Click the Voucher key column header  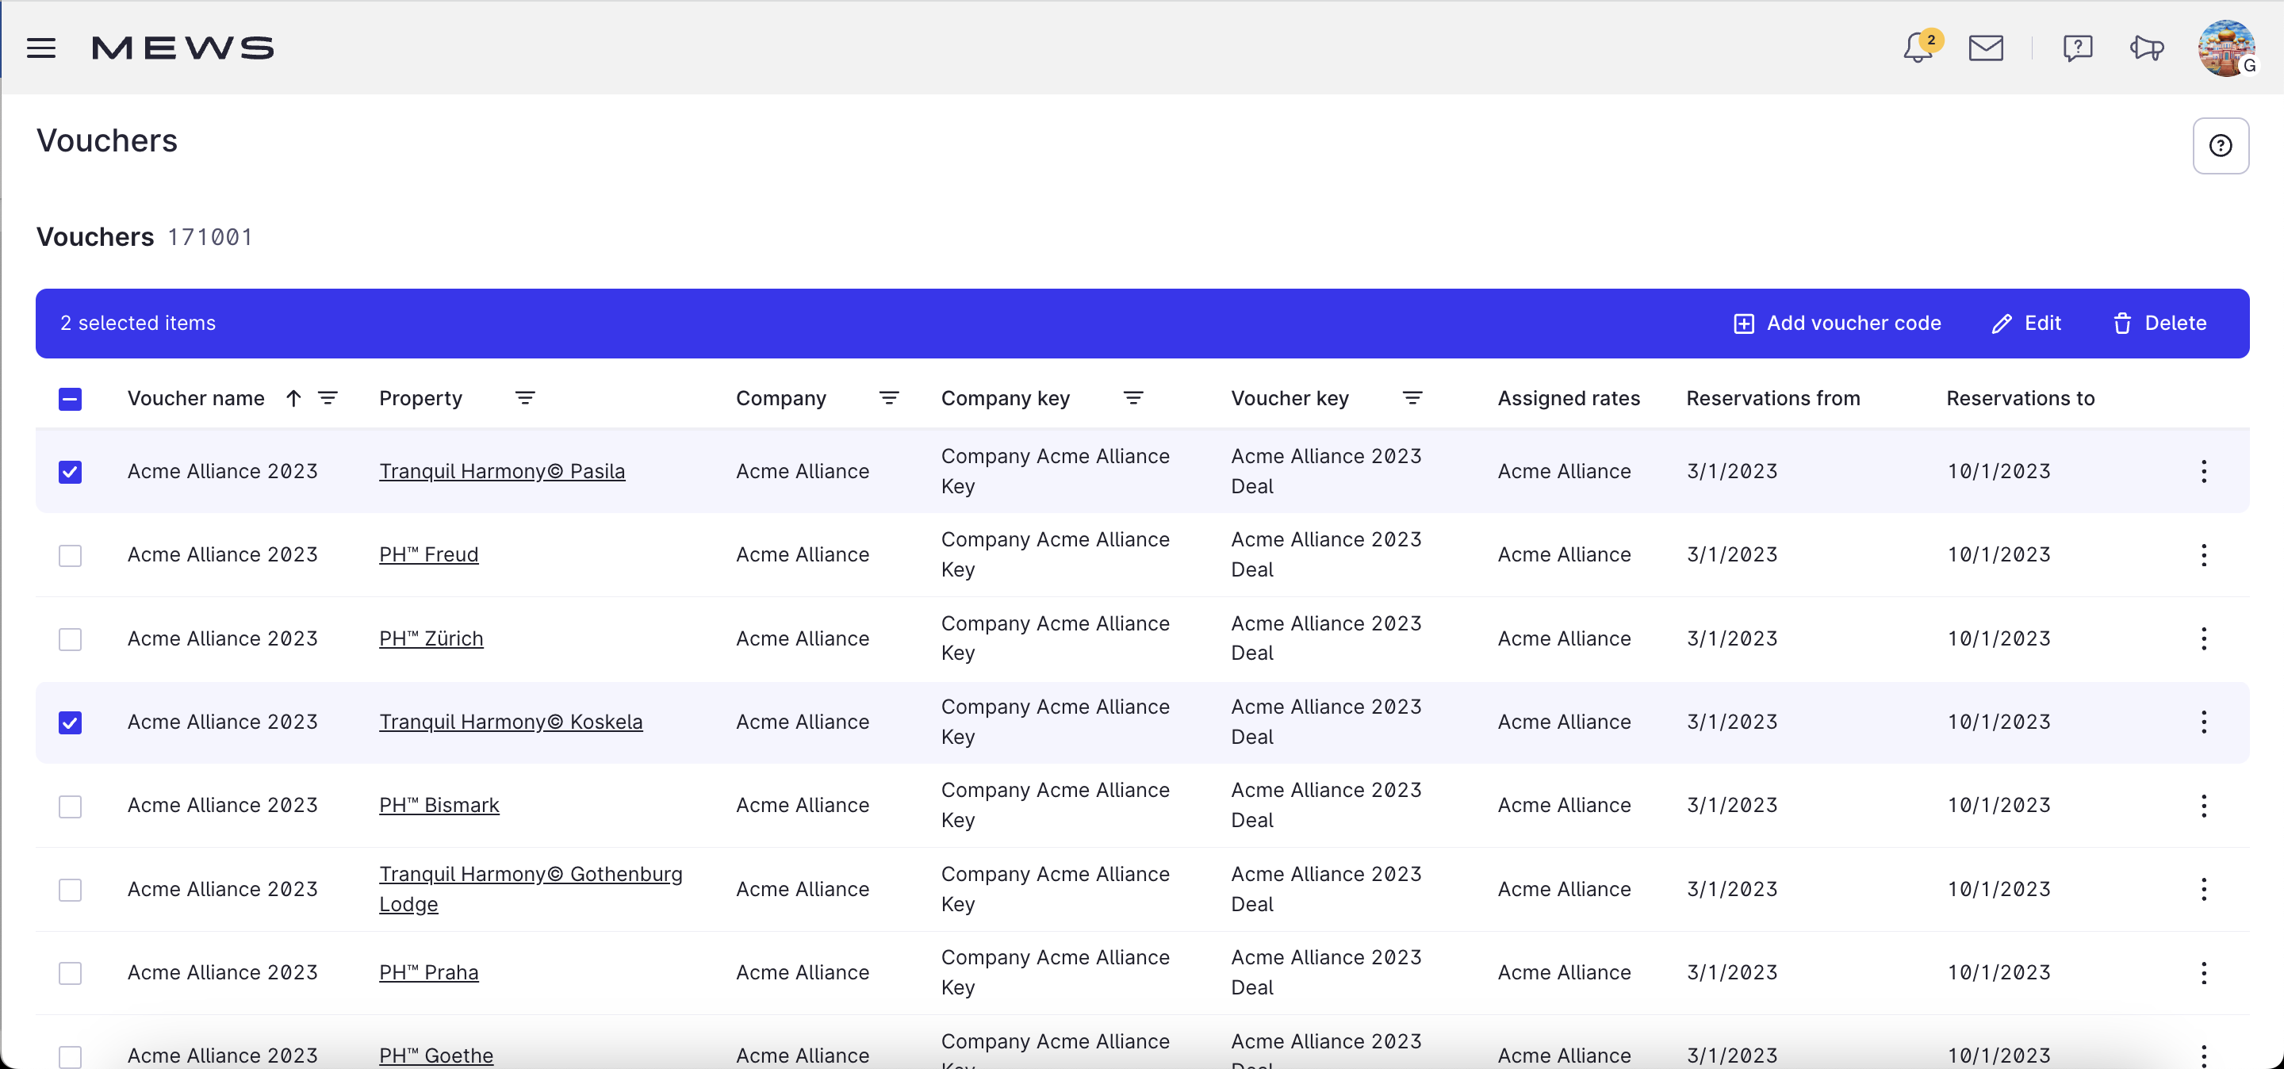pos(1290,398)
